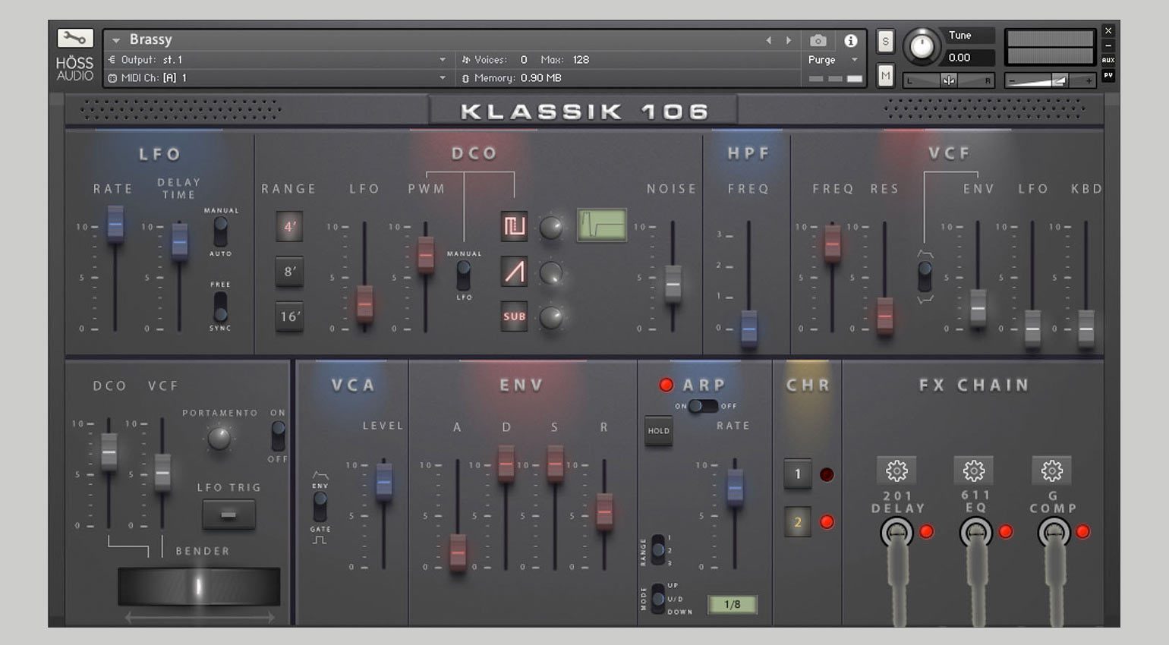This screenshot has width=1169, height=645.
Task: Click the LFO TRIG button
Action: (x=228, y=514)
